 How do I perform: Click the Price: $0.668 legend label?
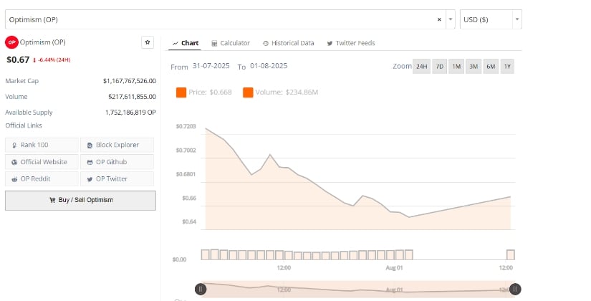210,92
